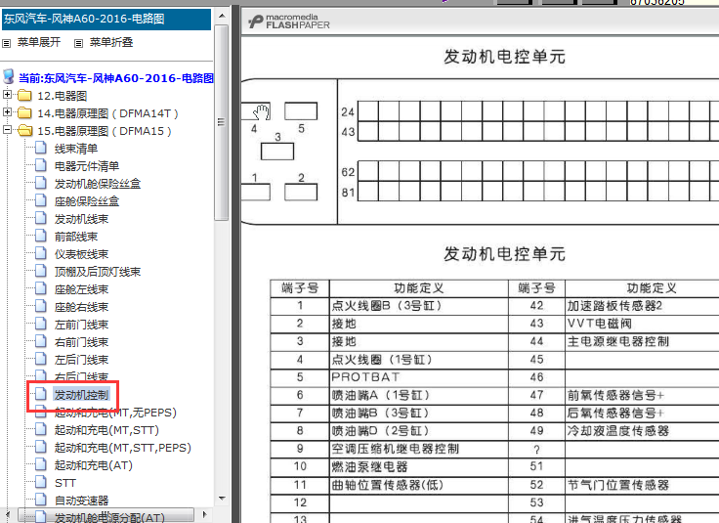Viewport: 719px width, 523px height.
Task: Open the 右前门线束 page
Action: click(x=81, y=342)
